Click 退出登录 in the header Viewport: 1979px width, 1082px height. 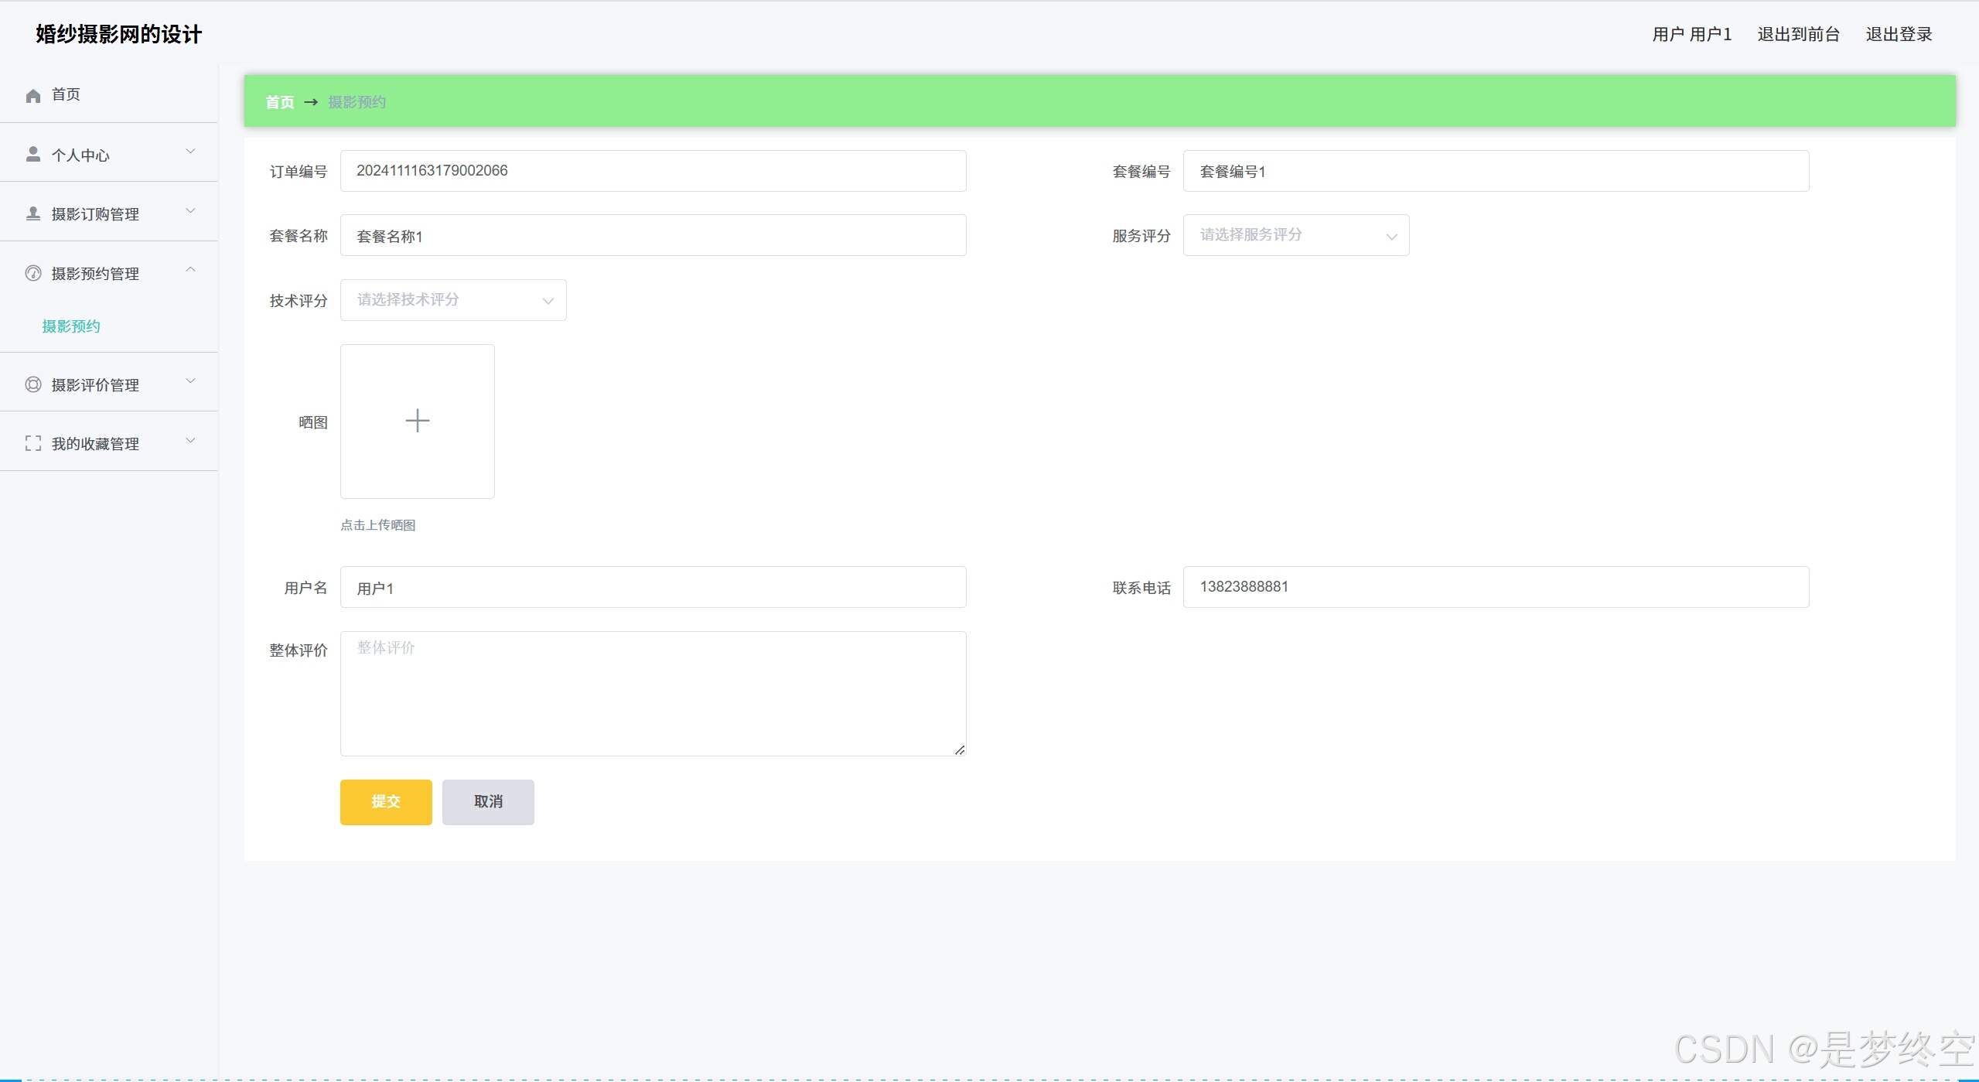pyautogui.click(x=1898, y=34)
